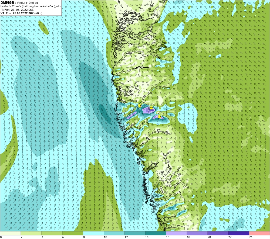Click the scale number 2
The height and width of the screenshot is (239, 270).
point(22,237)
